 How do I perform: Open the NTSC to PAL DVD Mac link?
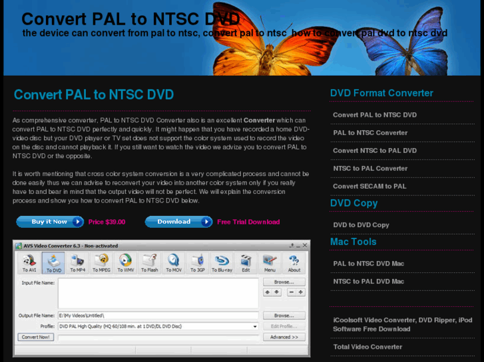(x=369, y=282)
